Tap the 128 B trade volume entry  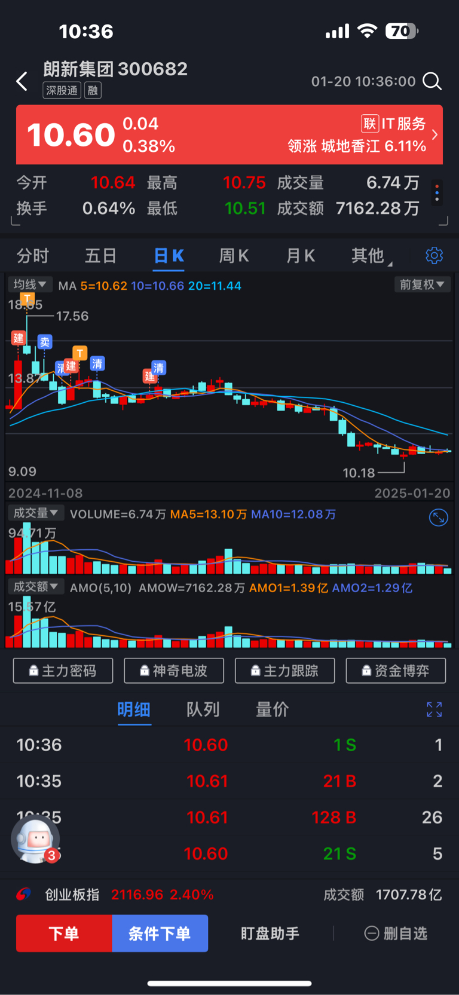[334, 817]
